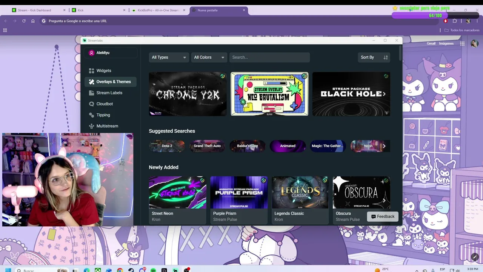This screenshot has width=483, height=272.
Task: Click the Feedback button
Action: [383, 216]
